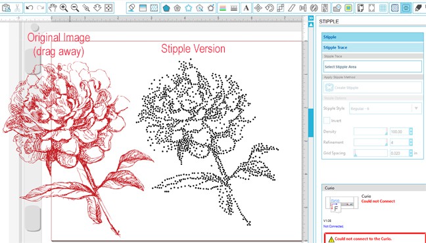Open the Registration Marks icon
426x243 pixels.
(371, 8)
